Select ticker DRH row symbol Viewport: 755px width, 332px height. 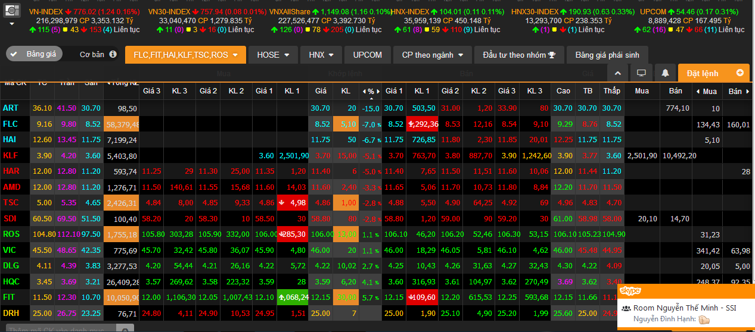coord(11,313)
